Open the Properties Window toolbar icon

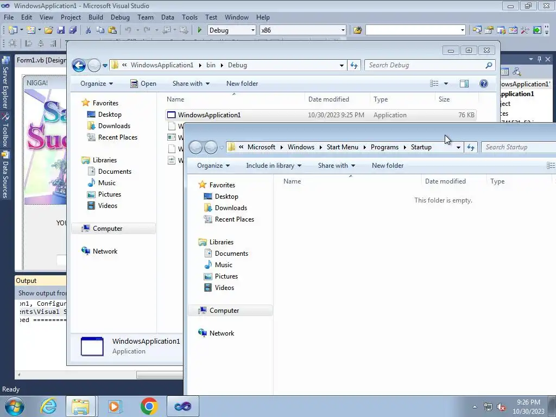pos(489,30)
